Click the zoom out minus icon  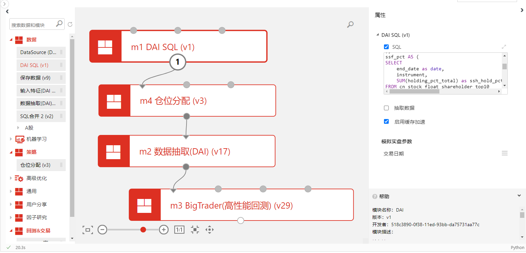point(102,230)
